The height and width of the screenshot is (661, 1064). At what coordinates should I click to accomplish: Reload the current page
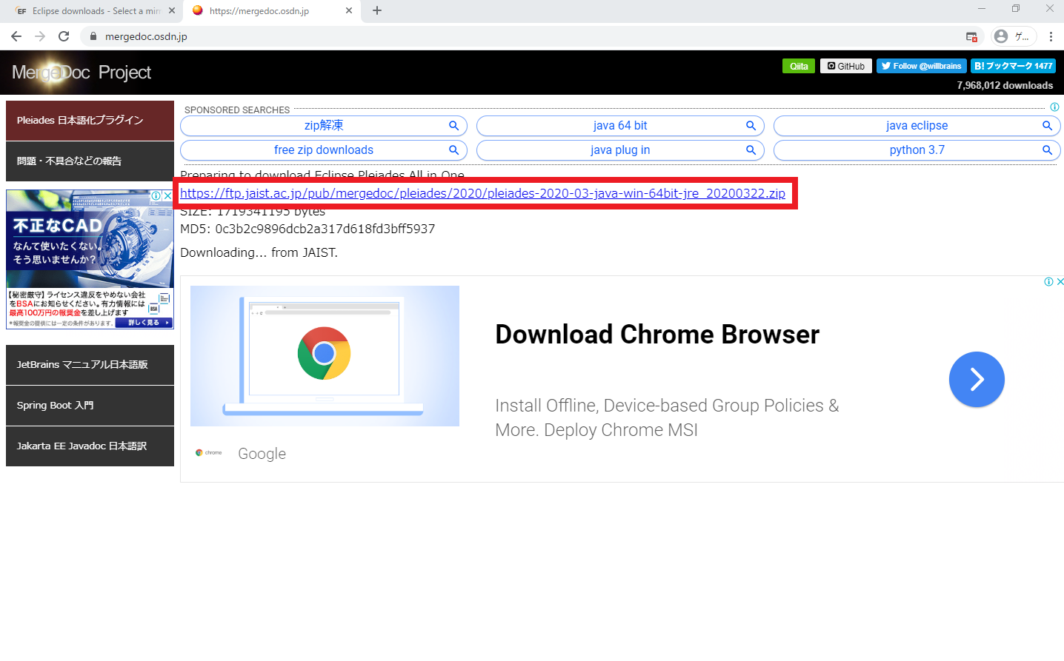(x=64, y=36)
